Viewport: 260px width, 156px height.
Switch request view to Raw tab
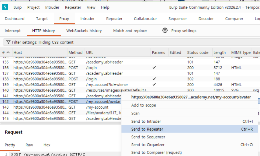pyautogui.click(x=29, y=145)
